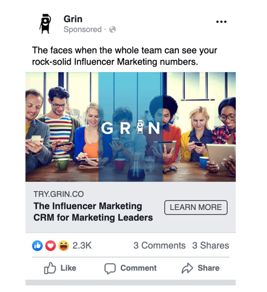Open the 3 Comments link

pos(159,245)
